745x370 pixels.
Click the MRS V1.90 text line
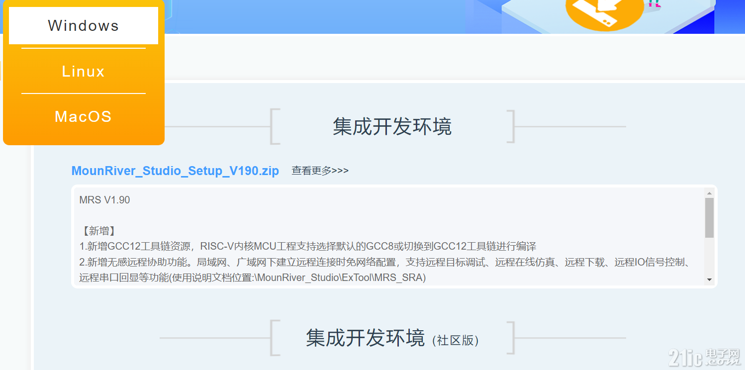104,200
